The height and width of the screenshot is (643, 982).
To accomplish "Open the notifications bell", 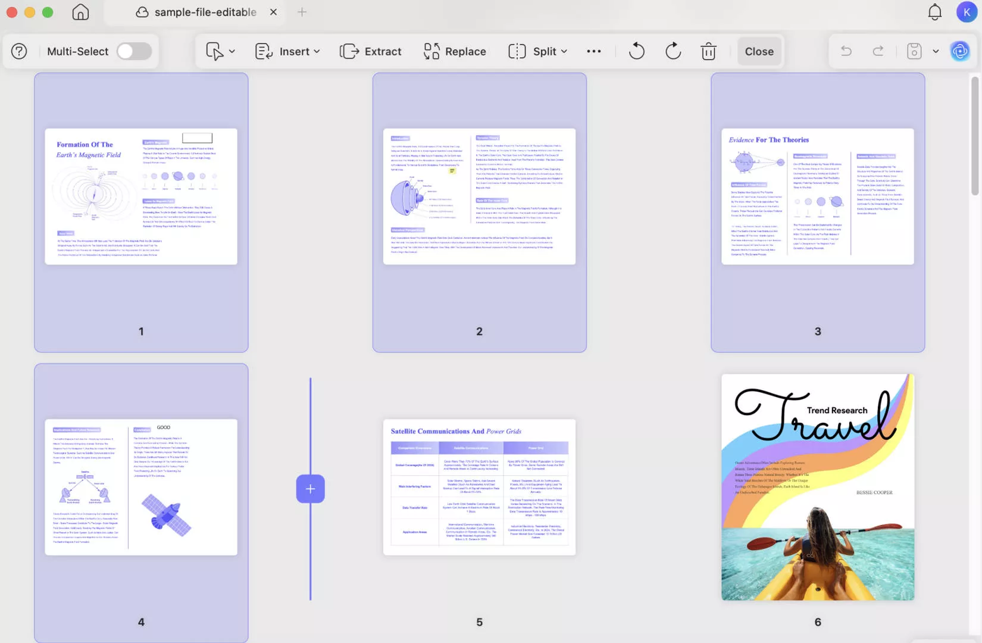I will click(x=935, y=12).
